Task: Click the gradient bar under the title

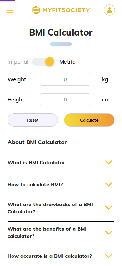Action: pos(61,44)
